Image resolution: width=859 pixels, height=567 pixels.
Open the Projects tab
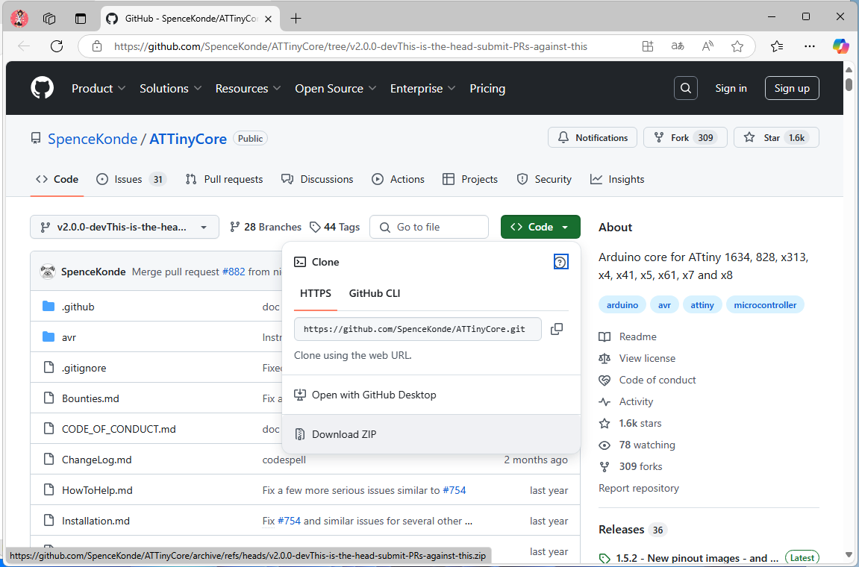pos(470,179)
